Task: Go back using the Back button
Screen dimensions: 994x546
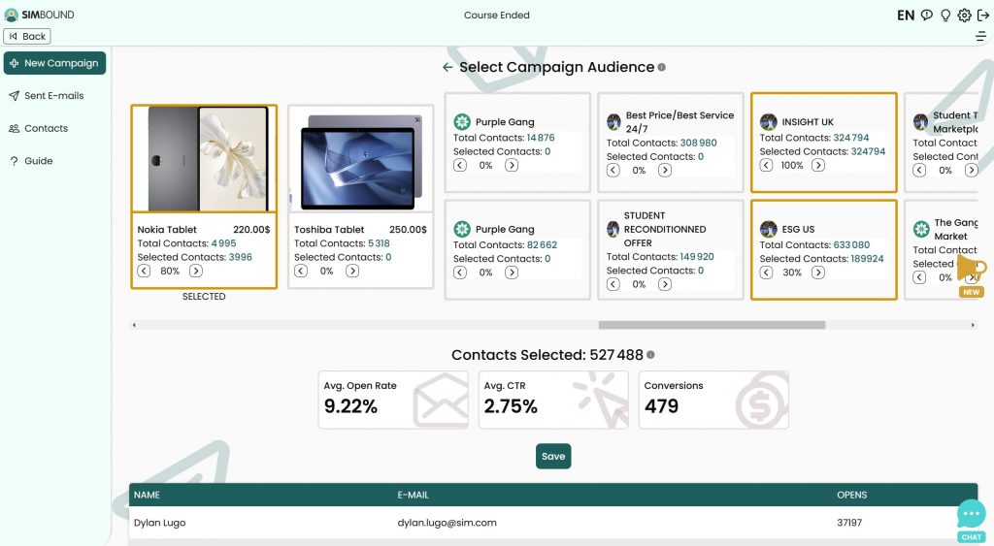Action: click(x=27, y=36)
